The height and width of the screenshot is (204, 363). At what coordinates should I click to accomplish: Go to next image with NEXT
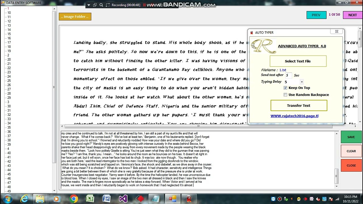(353, 15)
